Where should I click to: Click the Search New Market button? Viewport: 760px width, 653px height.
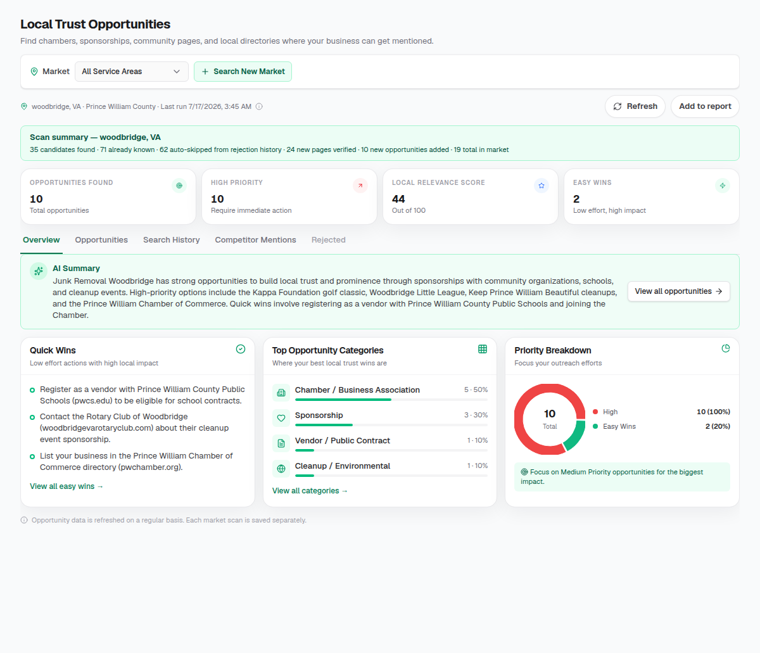pyautogui.click(x=243, y=72)
